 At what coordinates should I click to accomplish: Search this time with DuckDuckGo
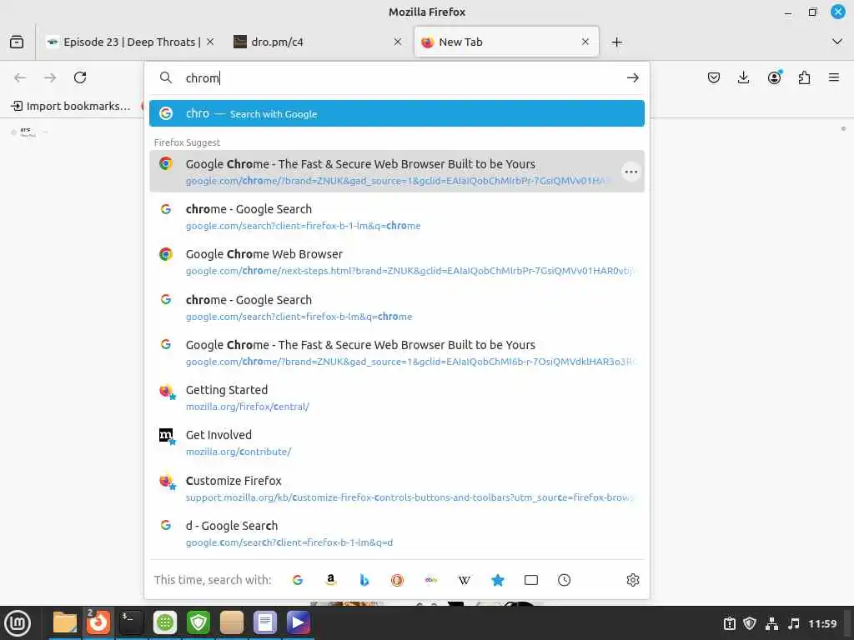pyautogui.click(x=398, y=580)
